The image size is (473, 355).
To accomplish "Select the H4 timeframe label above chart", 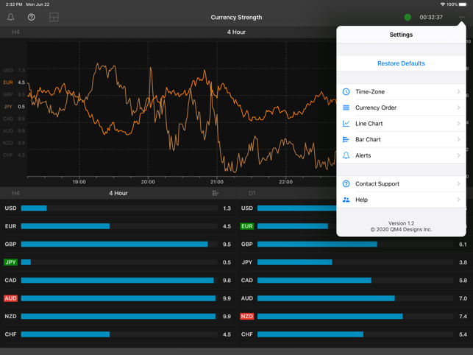I will pyautogui.click(x=15, y=32).
